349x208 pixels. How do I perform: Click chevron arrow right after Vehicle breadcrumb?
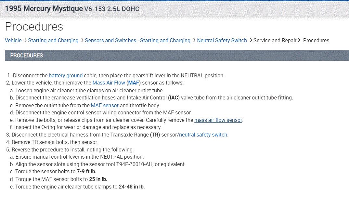click(x=25, y=40)
